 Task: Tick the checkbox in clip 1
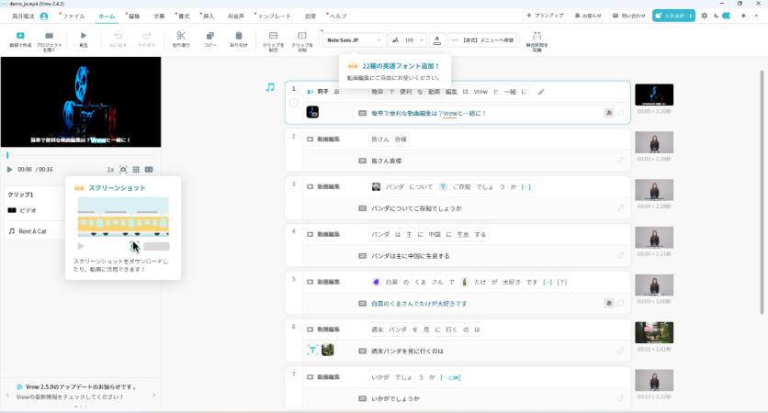pos(294,103)
